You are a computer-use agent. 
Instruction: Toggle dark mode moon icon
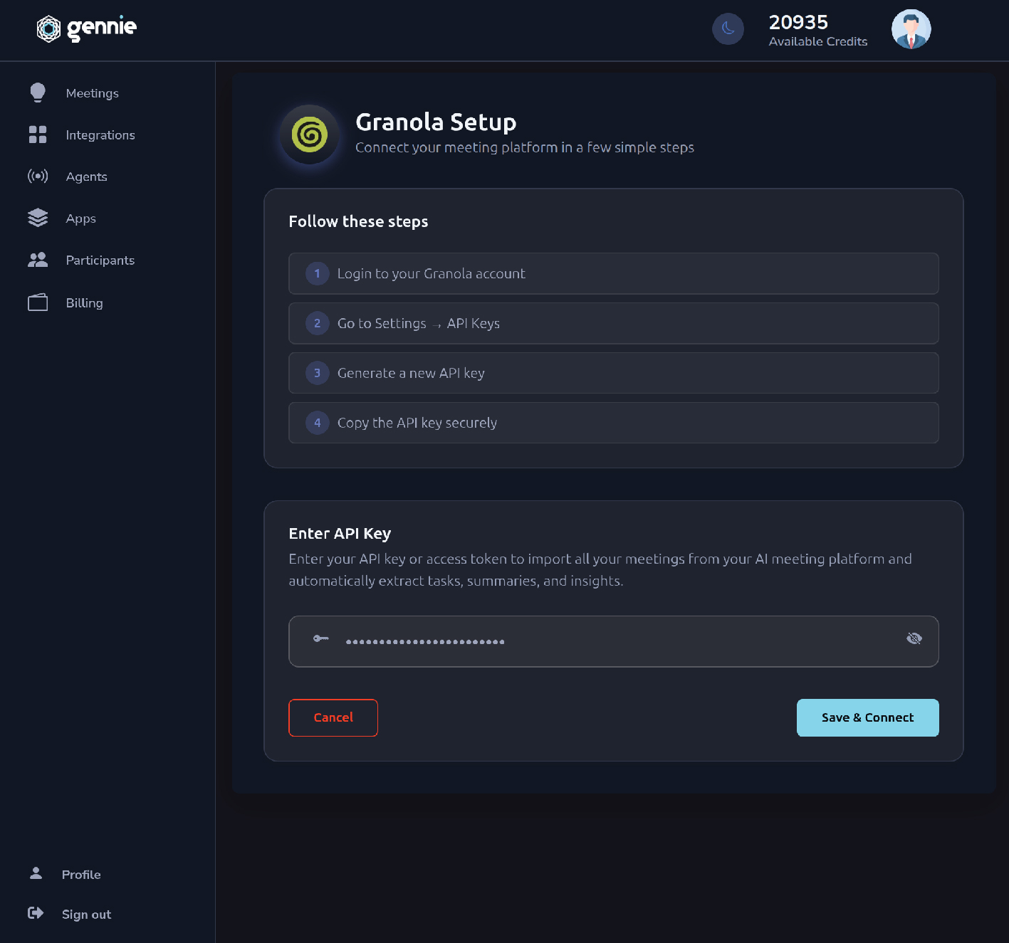tap(728, 28)
